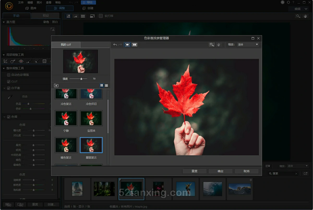The image size is (313, 210).
Task: Toggle CLUT checkbox
Action: (9, 82)
